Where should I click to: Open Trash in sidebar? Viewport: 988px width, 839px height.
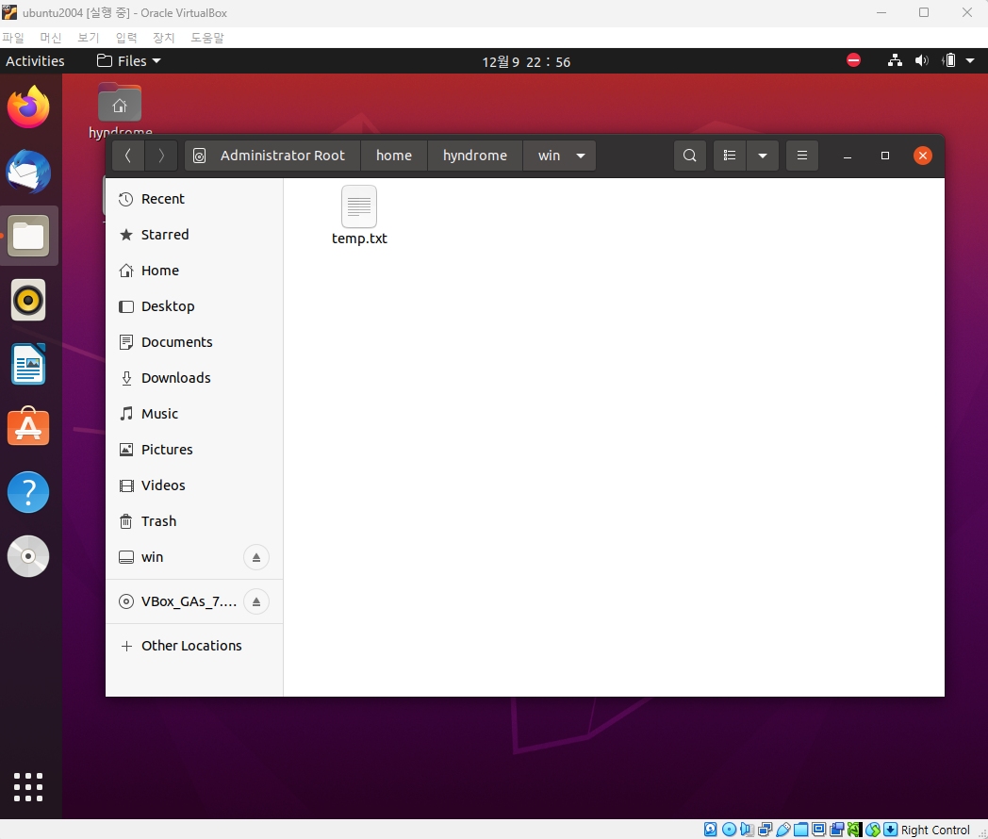194,522
